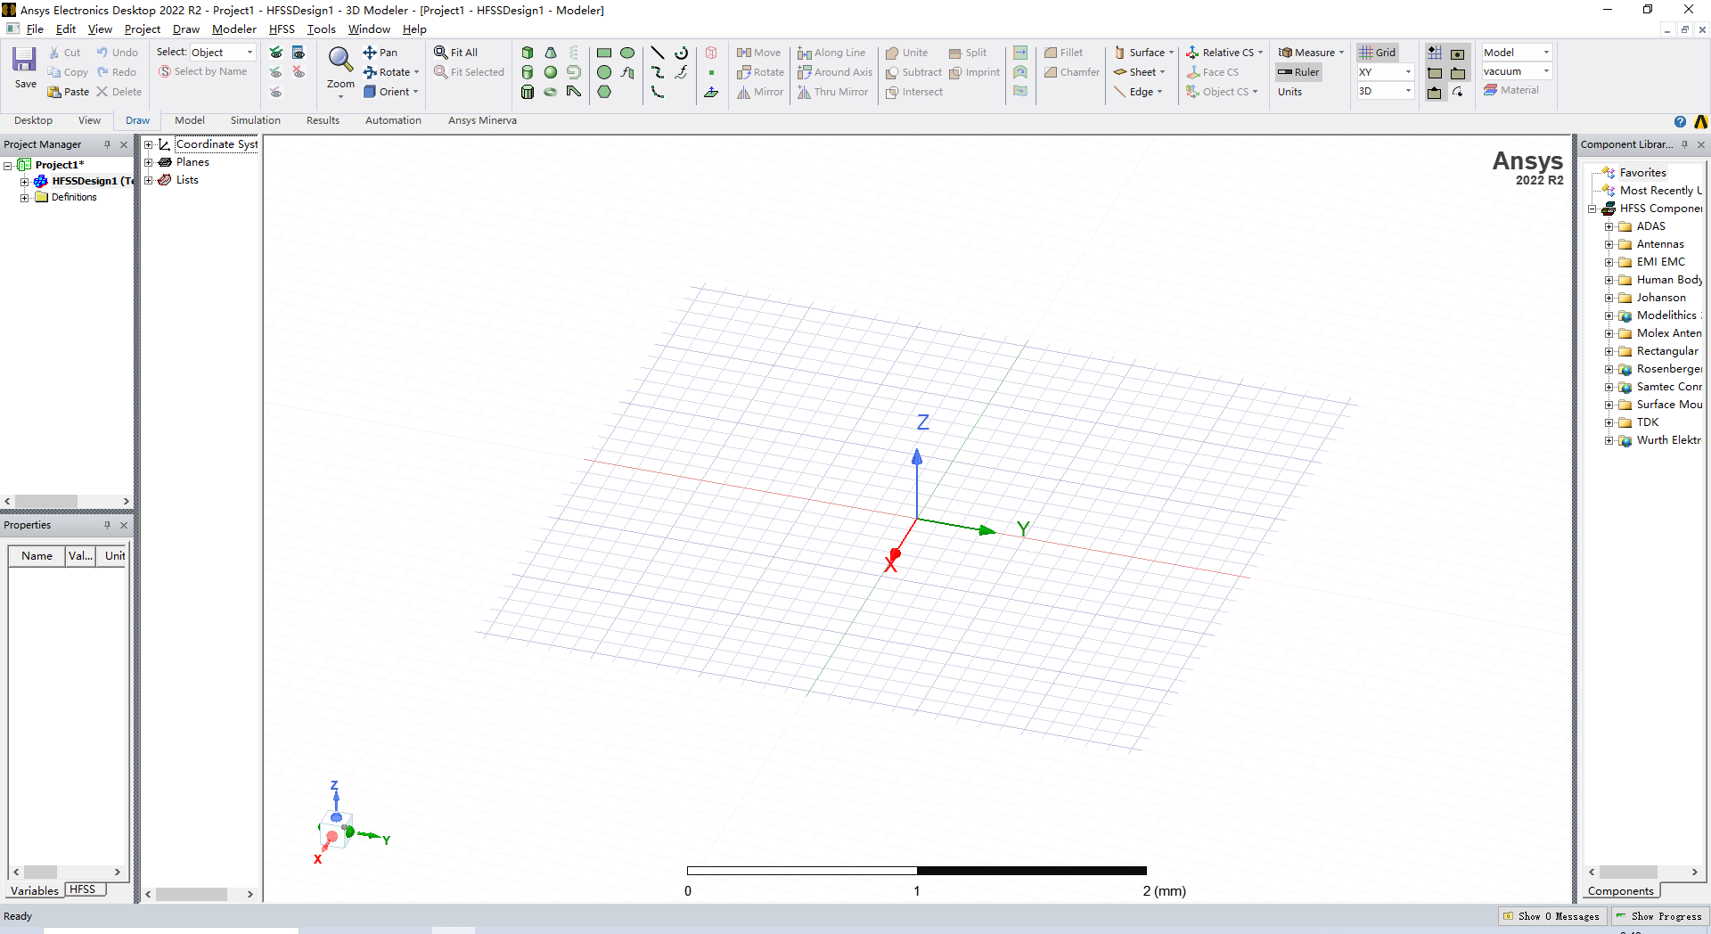Click the Save button
Image resolution: width=1711 pixels, height=934 pixels.
[x=25, y=68]
